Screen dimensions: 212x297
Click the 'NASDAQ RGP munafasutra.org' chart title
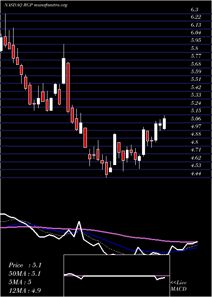point(36,6)
